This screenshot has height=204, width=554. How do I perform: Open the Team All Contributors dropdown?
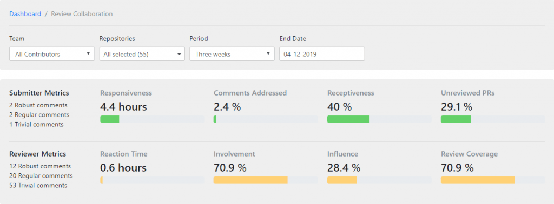tap(52, 55)
